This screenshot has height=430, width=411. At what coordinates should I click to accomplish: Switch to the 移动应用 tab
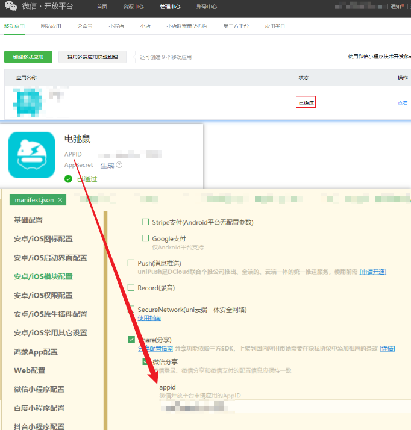coord(14,26)
